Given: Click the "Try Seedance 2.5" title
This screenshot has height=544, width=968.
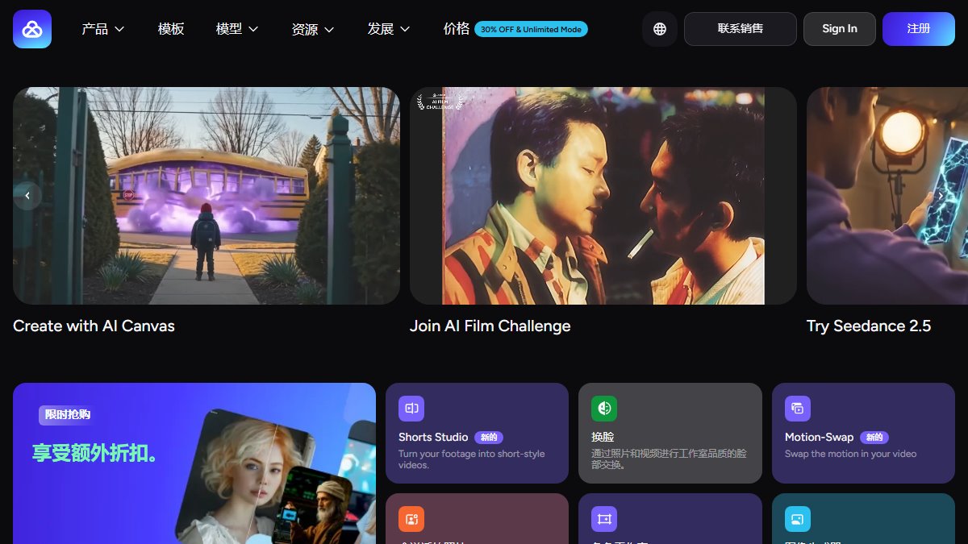Looking at the screenshot, I should [869, 326].
